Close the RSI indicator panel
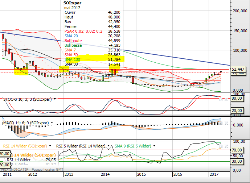 226,146
